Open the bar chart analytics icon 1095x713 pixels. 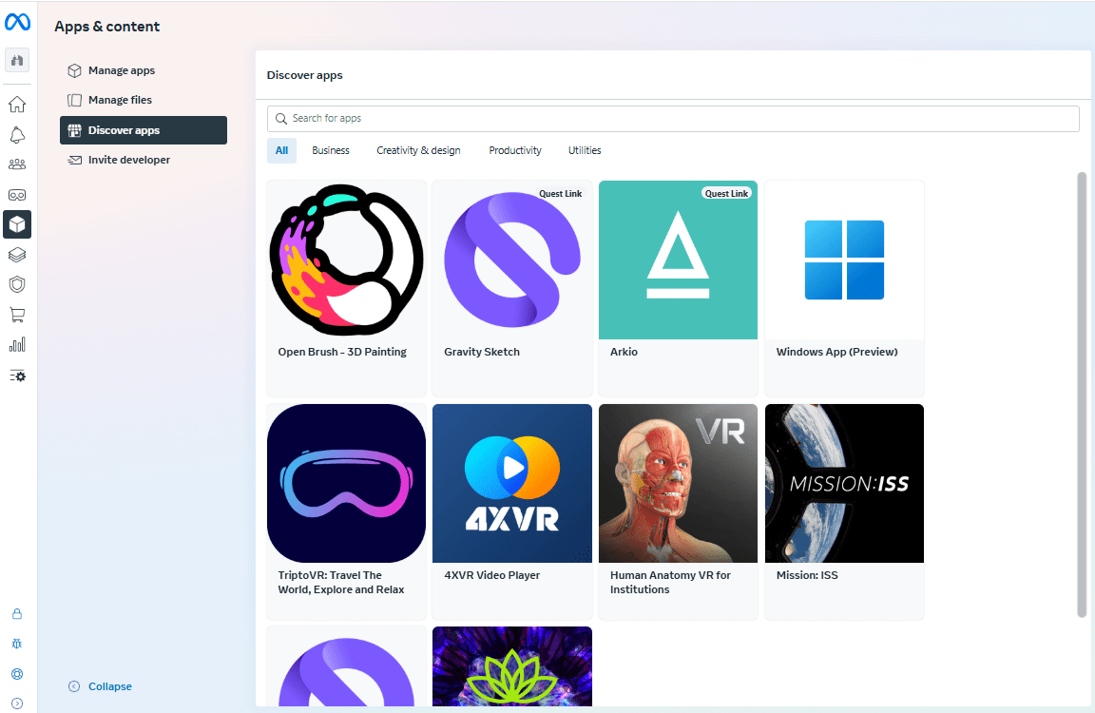[17, 345]
